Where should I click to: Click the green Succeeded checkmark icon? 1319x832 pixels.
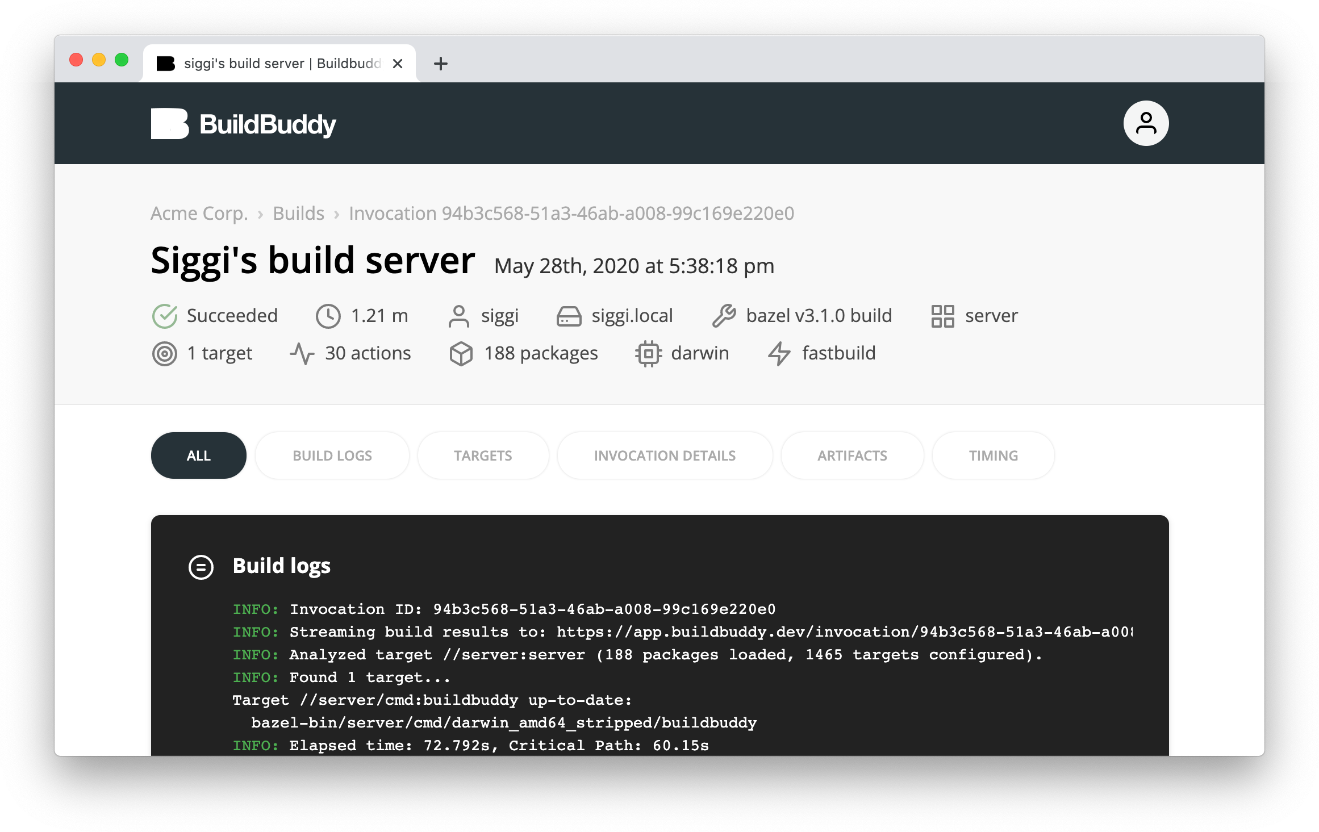(x=165, y=316)
